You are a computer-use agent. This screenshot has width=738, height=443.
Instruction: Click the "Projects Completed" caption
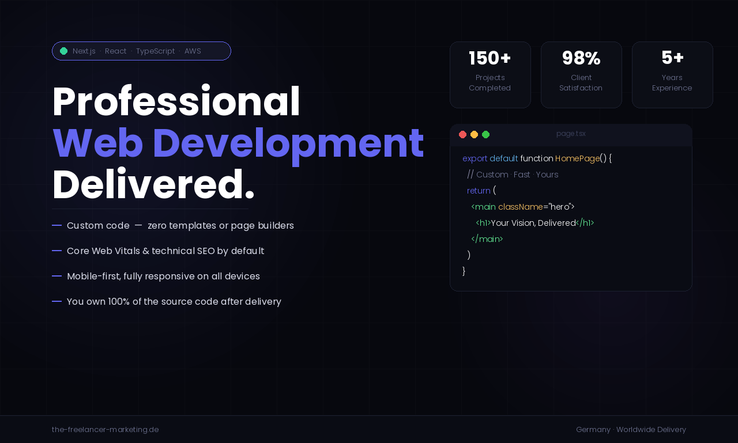point(490,83)
